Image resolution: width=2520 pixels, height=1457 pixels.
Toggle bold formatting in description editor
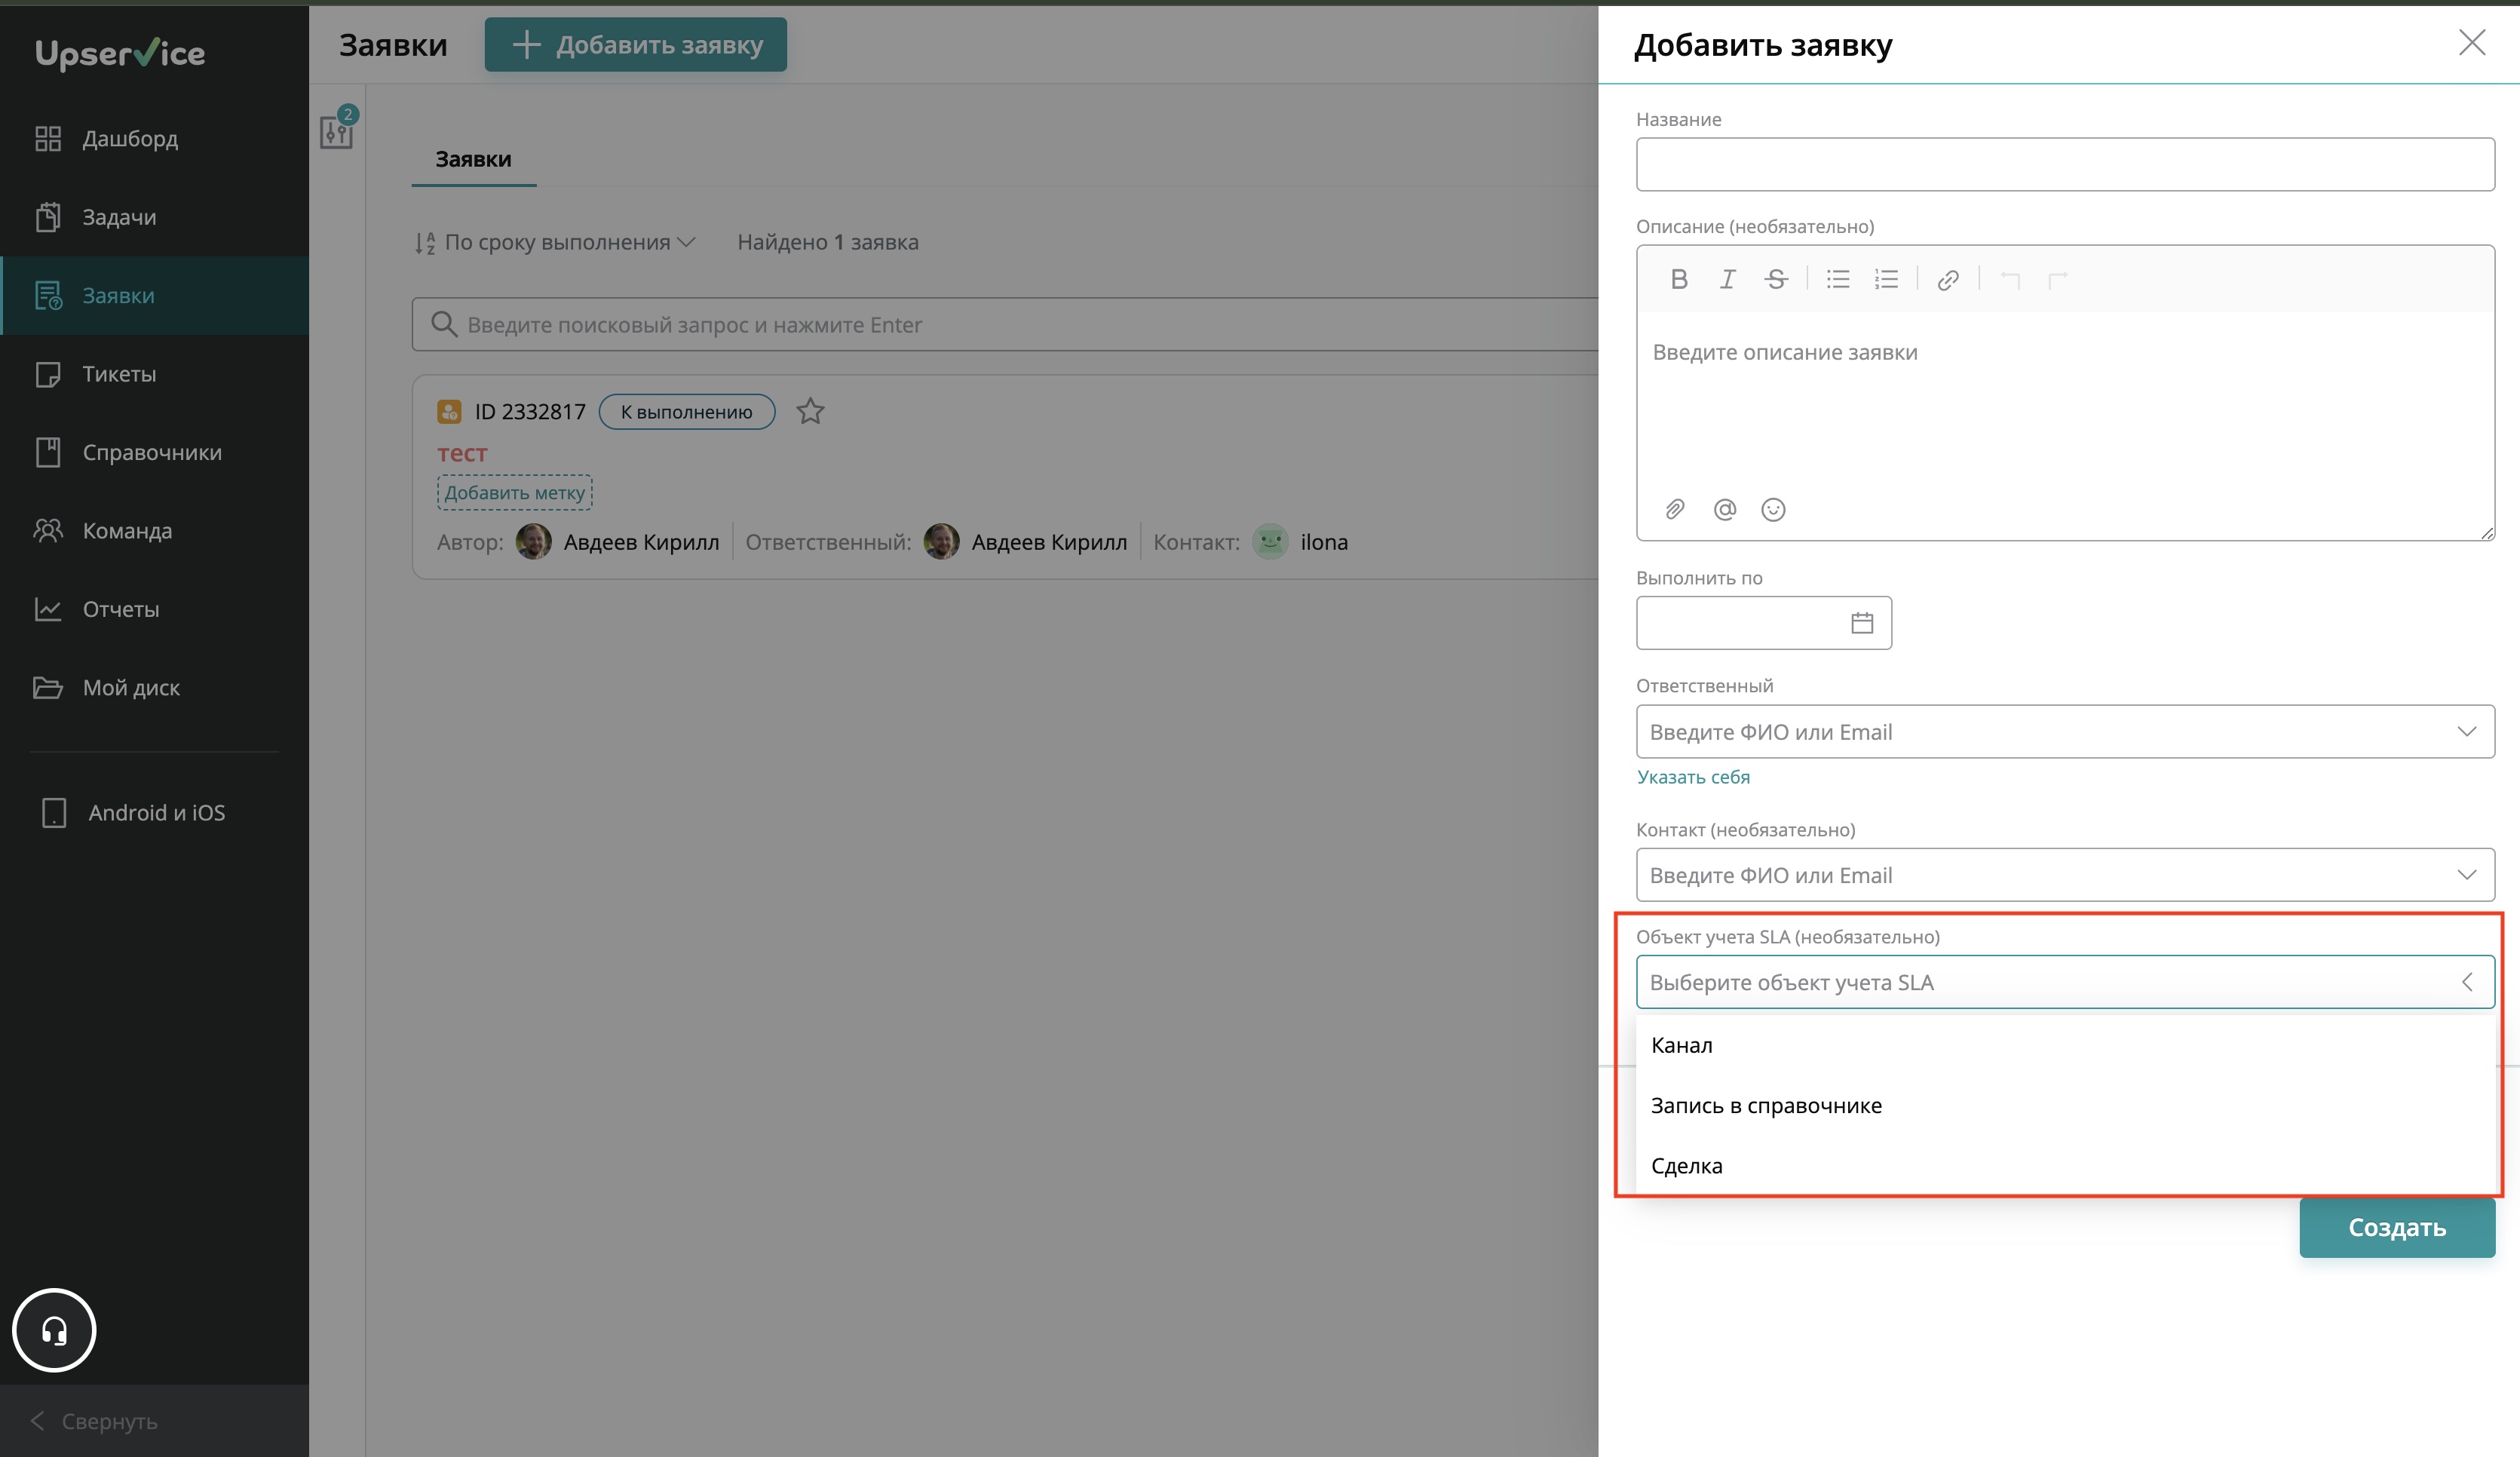(x=1679, y=280)
